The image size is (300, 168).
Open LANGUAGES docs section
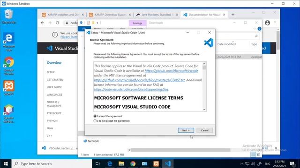pyautogui.click(x=54, y=94)
